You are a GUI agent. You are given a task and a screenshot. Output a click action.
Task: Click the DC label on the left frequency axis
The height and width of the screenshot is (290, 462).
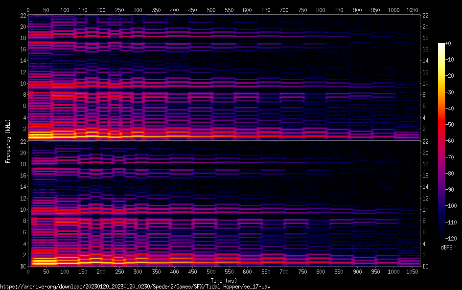(22, 267)
